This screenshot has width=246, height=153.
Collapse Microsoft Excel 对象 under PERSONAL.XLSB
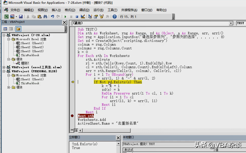(x=9, y=75)
